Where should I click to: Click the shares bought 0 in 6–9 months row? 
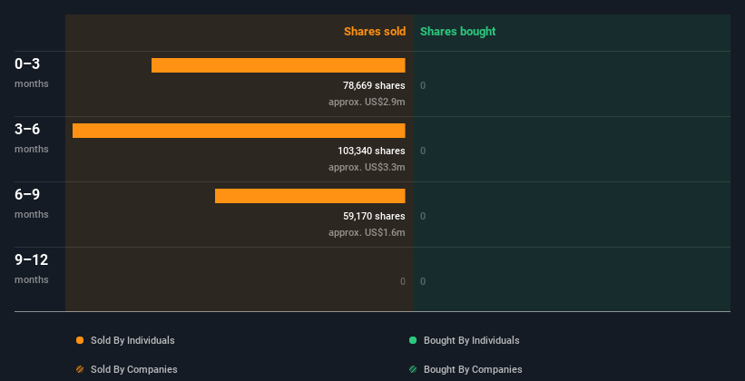tap(423, 216)
